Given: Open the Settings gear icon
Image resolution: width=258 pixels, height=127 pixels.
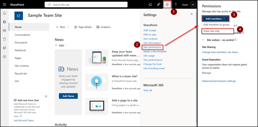Looking at the screenshot, I should (167, 4).
